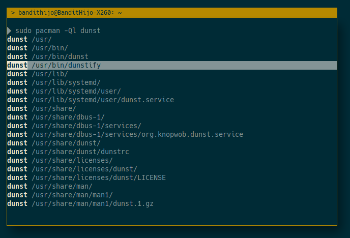Click the prompt arrow before sudo pacman
The image size is (350, 238).
(9, 31)
